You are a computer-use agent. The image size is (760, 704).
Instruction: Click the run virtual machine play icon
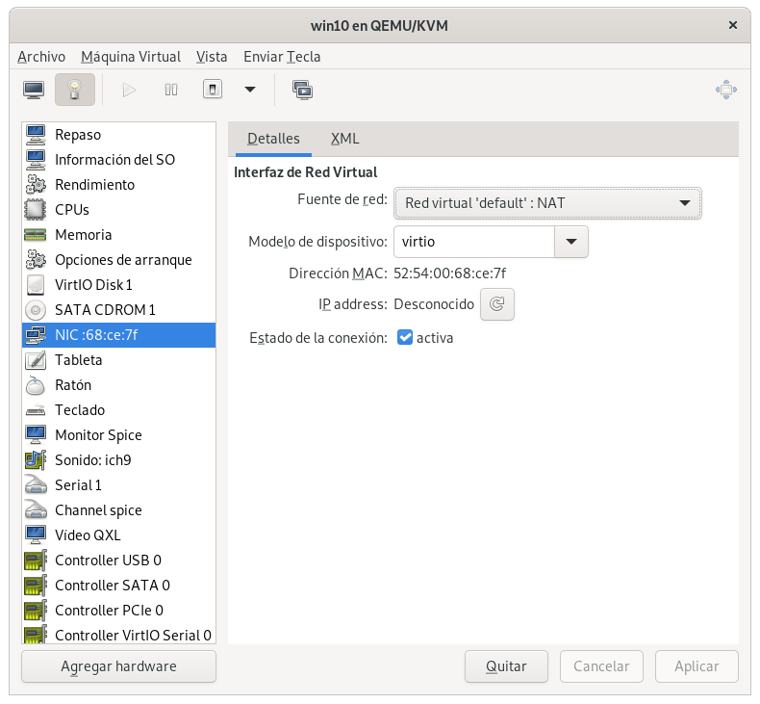tap(129, 90)
